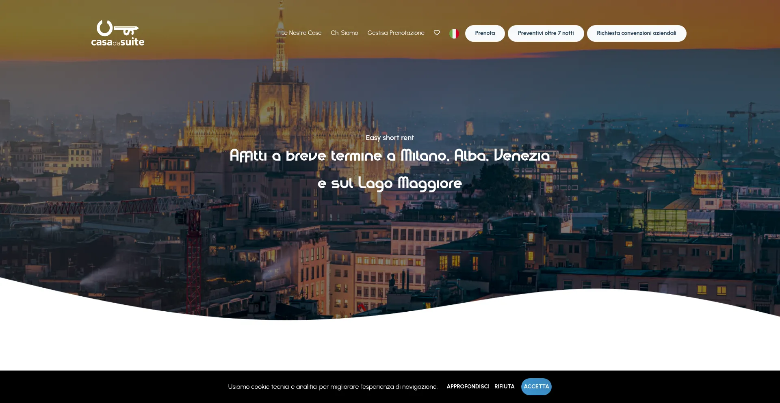Click the casadasuite logo text
The image size is (780, 403).
117,42
